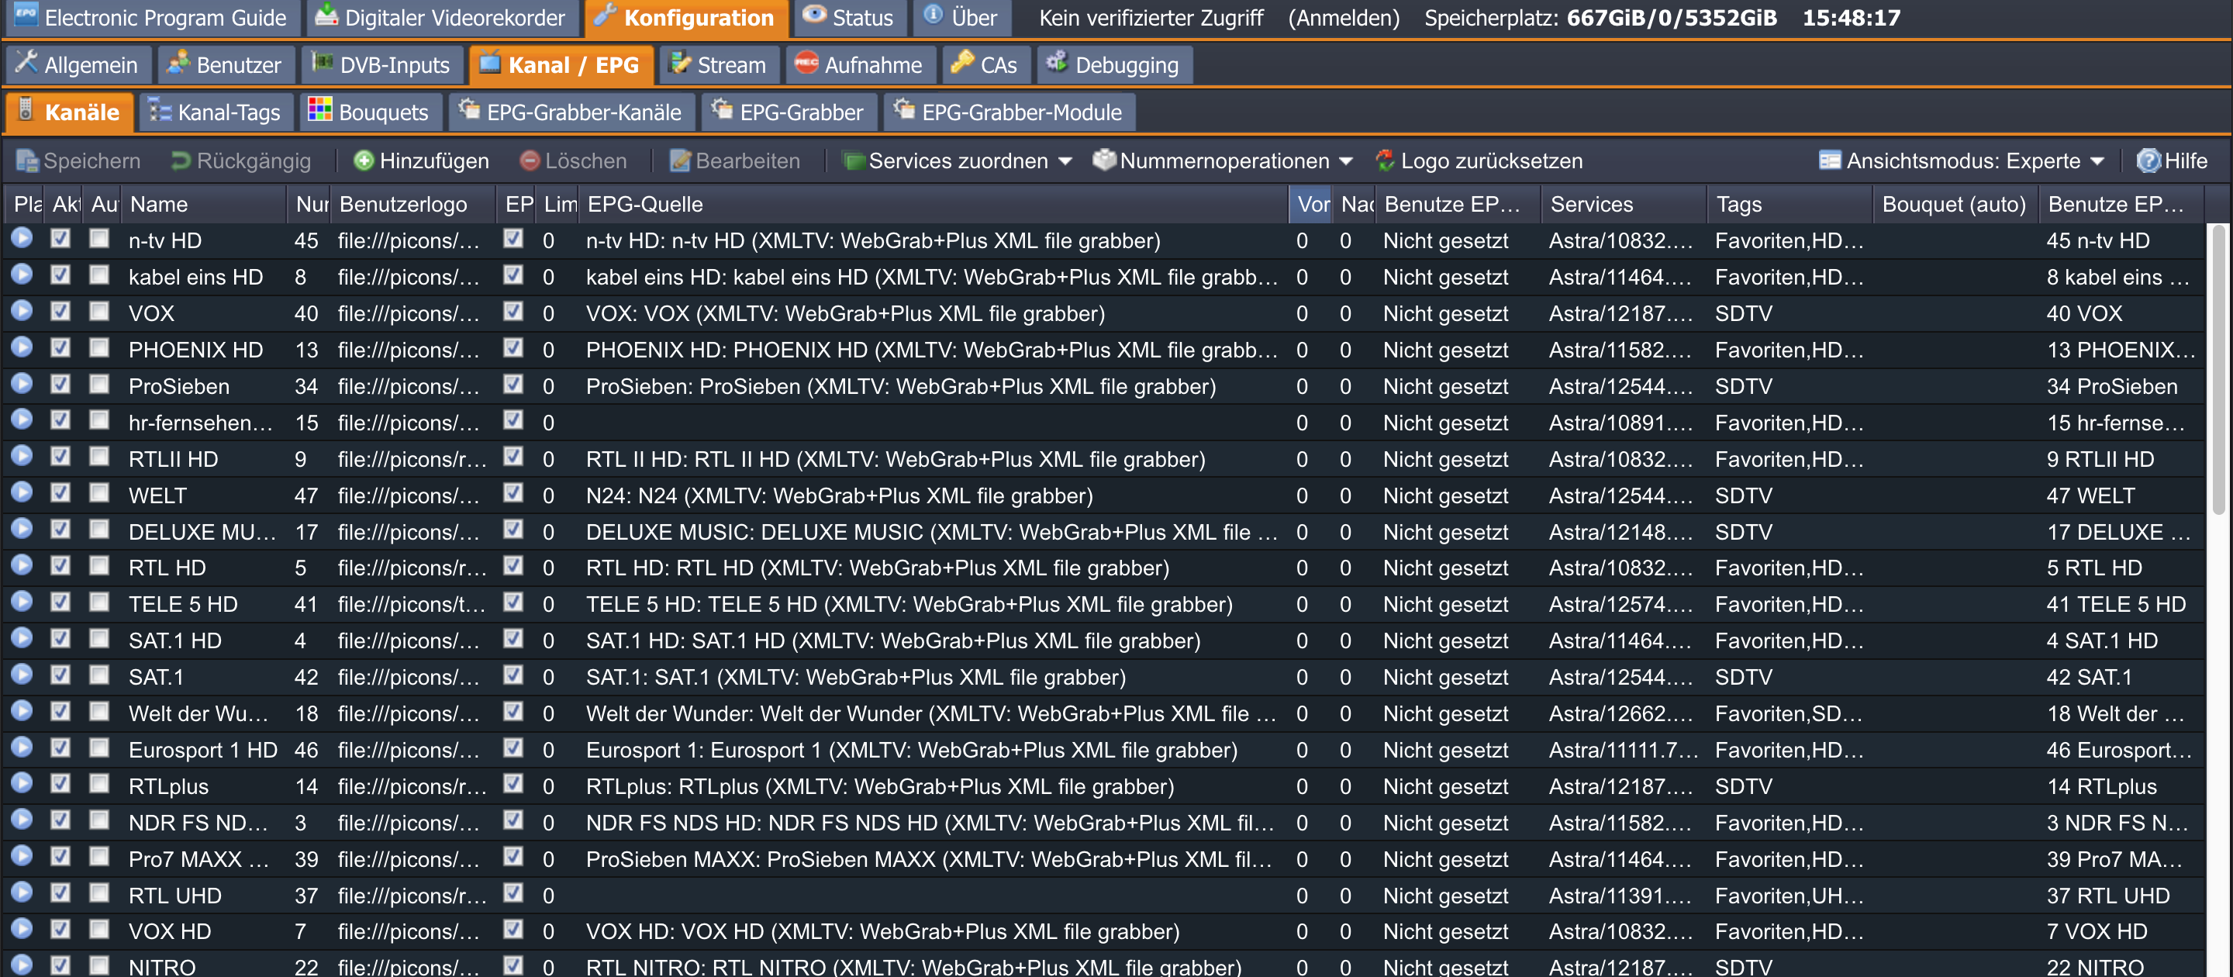This screenshot has width=2233, height=977.
Task: Select the EPG-Quelle cell of WELT row
Action: [934, 496]
